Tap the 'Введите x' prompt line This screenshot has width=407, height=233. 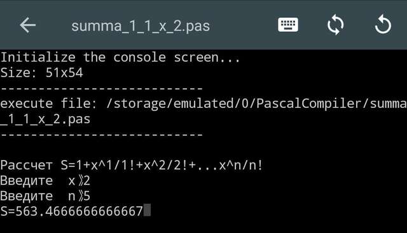45,181
